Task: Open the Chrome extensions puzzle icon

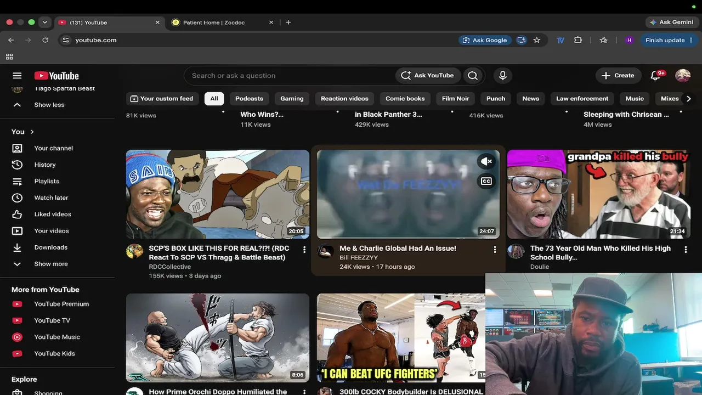Action: pos(578,40)
